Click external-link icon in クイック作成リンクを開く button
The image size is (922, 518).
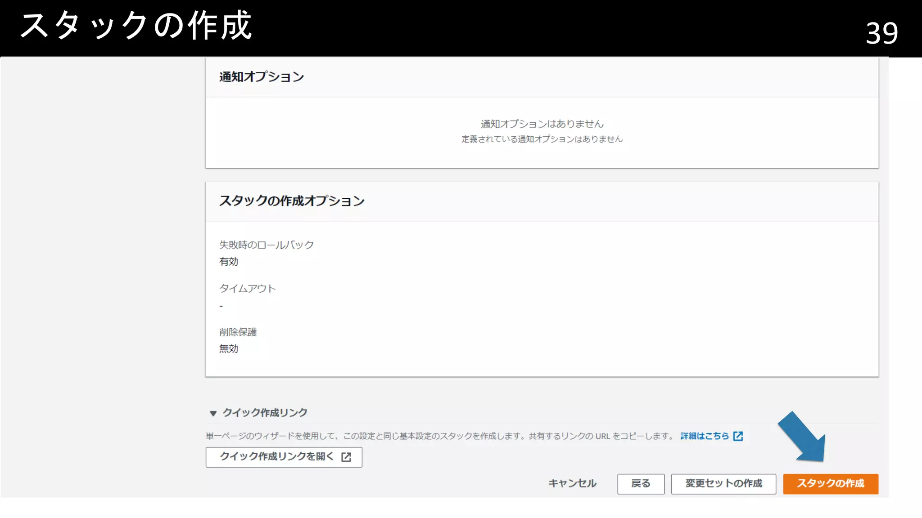point(346,457)
